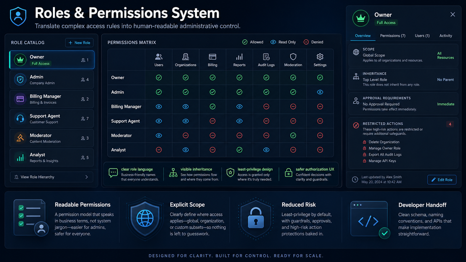Click the Moderator row label in matrix
The height and width of the screenshot is (262, 466).
tap(122, 136)
